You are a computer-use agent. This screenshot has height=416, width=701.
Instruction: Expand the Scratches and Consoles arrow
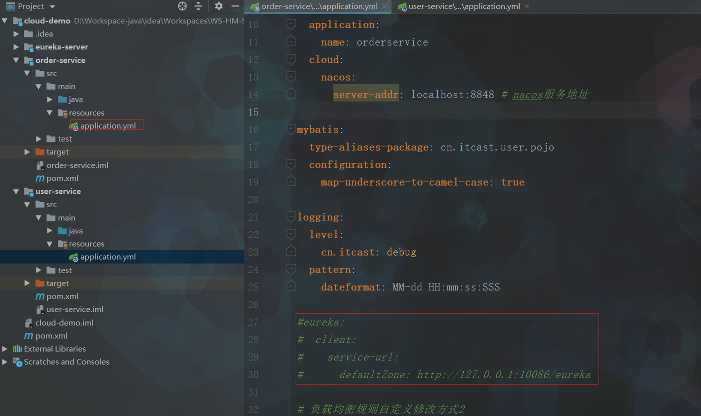coord(5,362)
